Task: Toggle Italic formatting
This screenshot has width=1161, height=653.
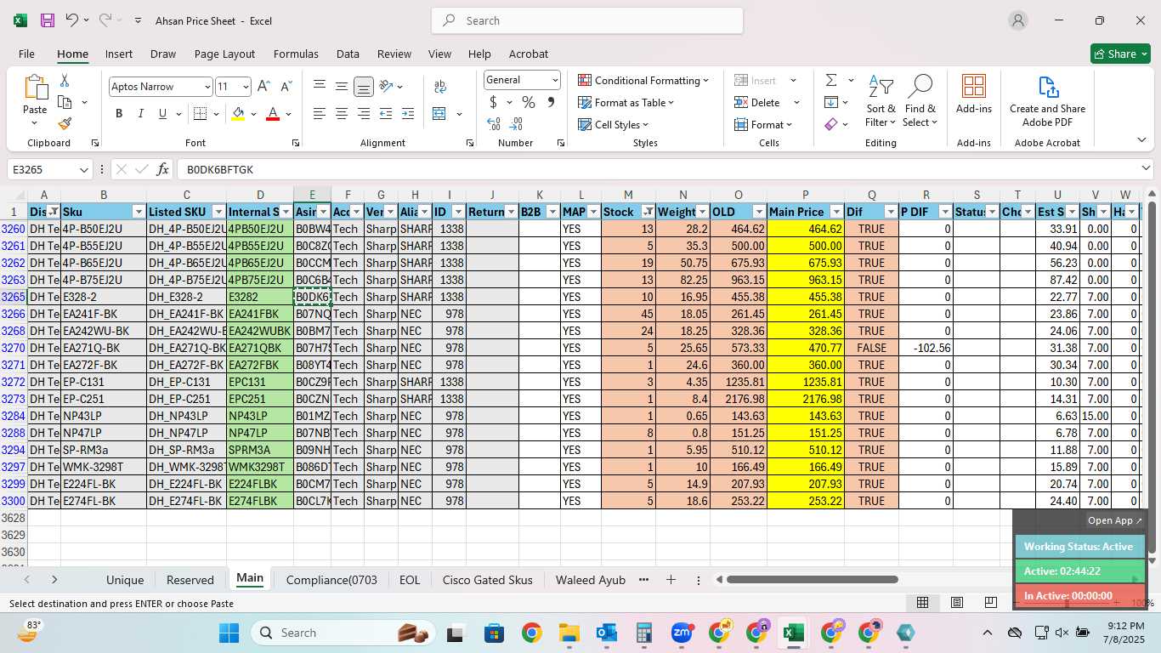Action: [141, 114]
